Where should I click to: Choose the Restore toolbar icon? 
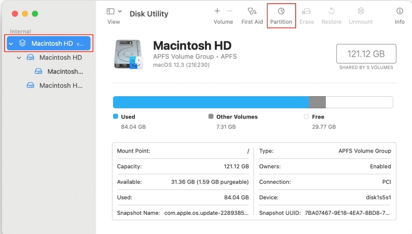coord(332,11)
